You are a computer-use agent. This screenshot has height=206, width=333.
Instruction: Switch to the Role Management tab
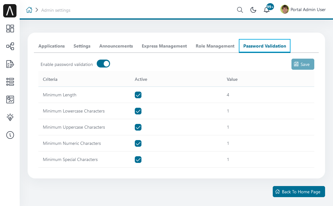pyautogui.click(x=215, y=46)
